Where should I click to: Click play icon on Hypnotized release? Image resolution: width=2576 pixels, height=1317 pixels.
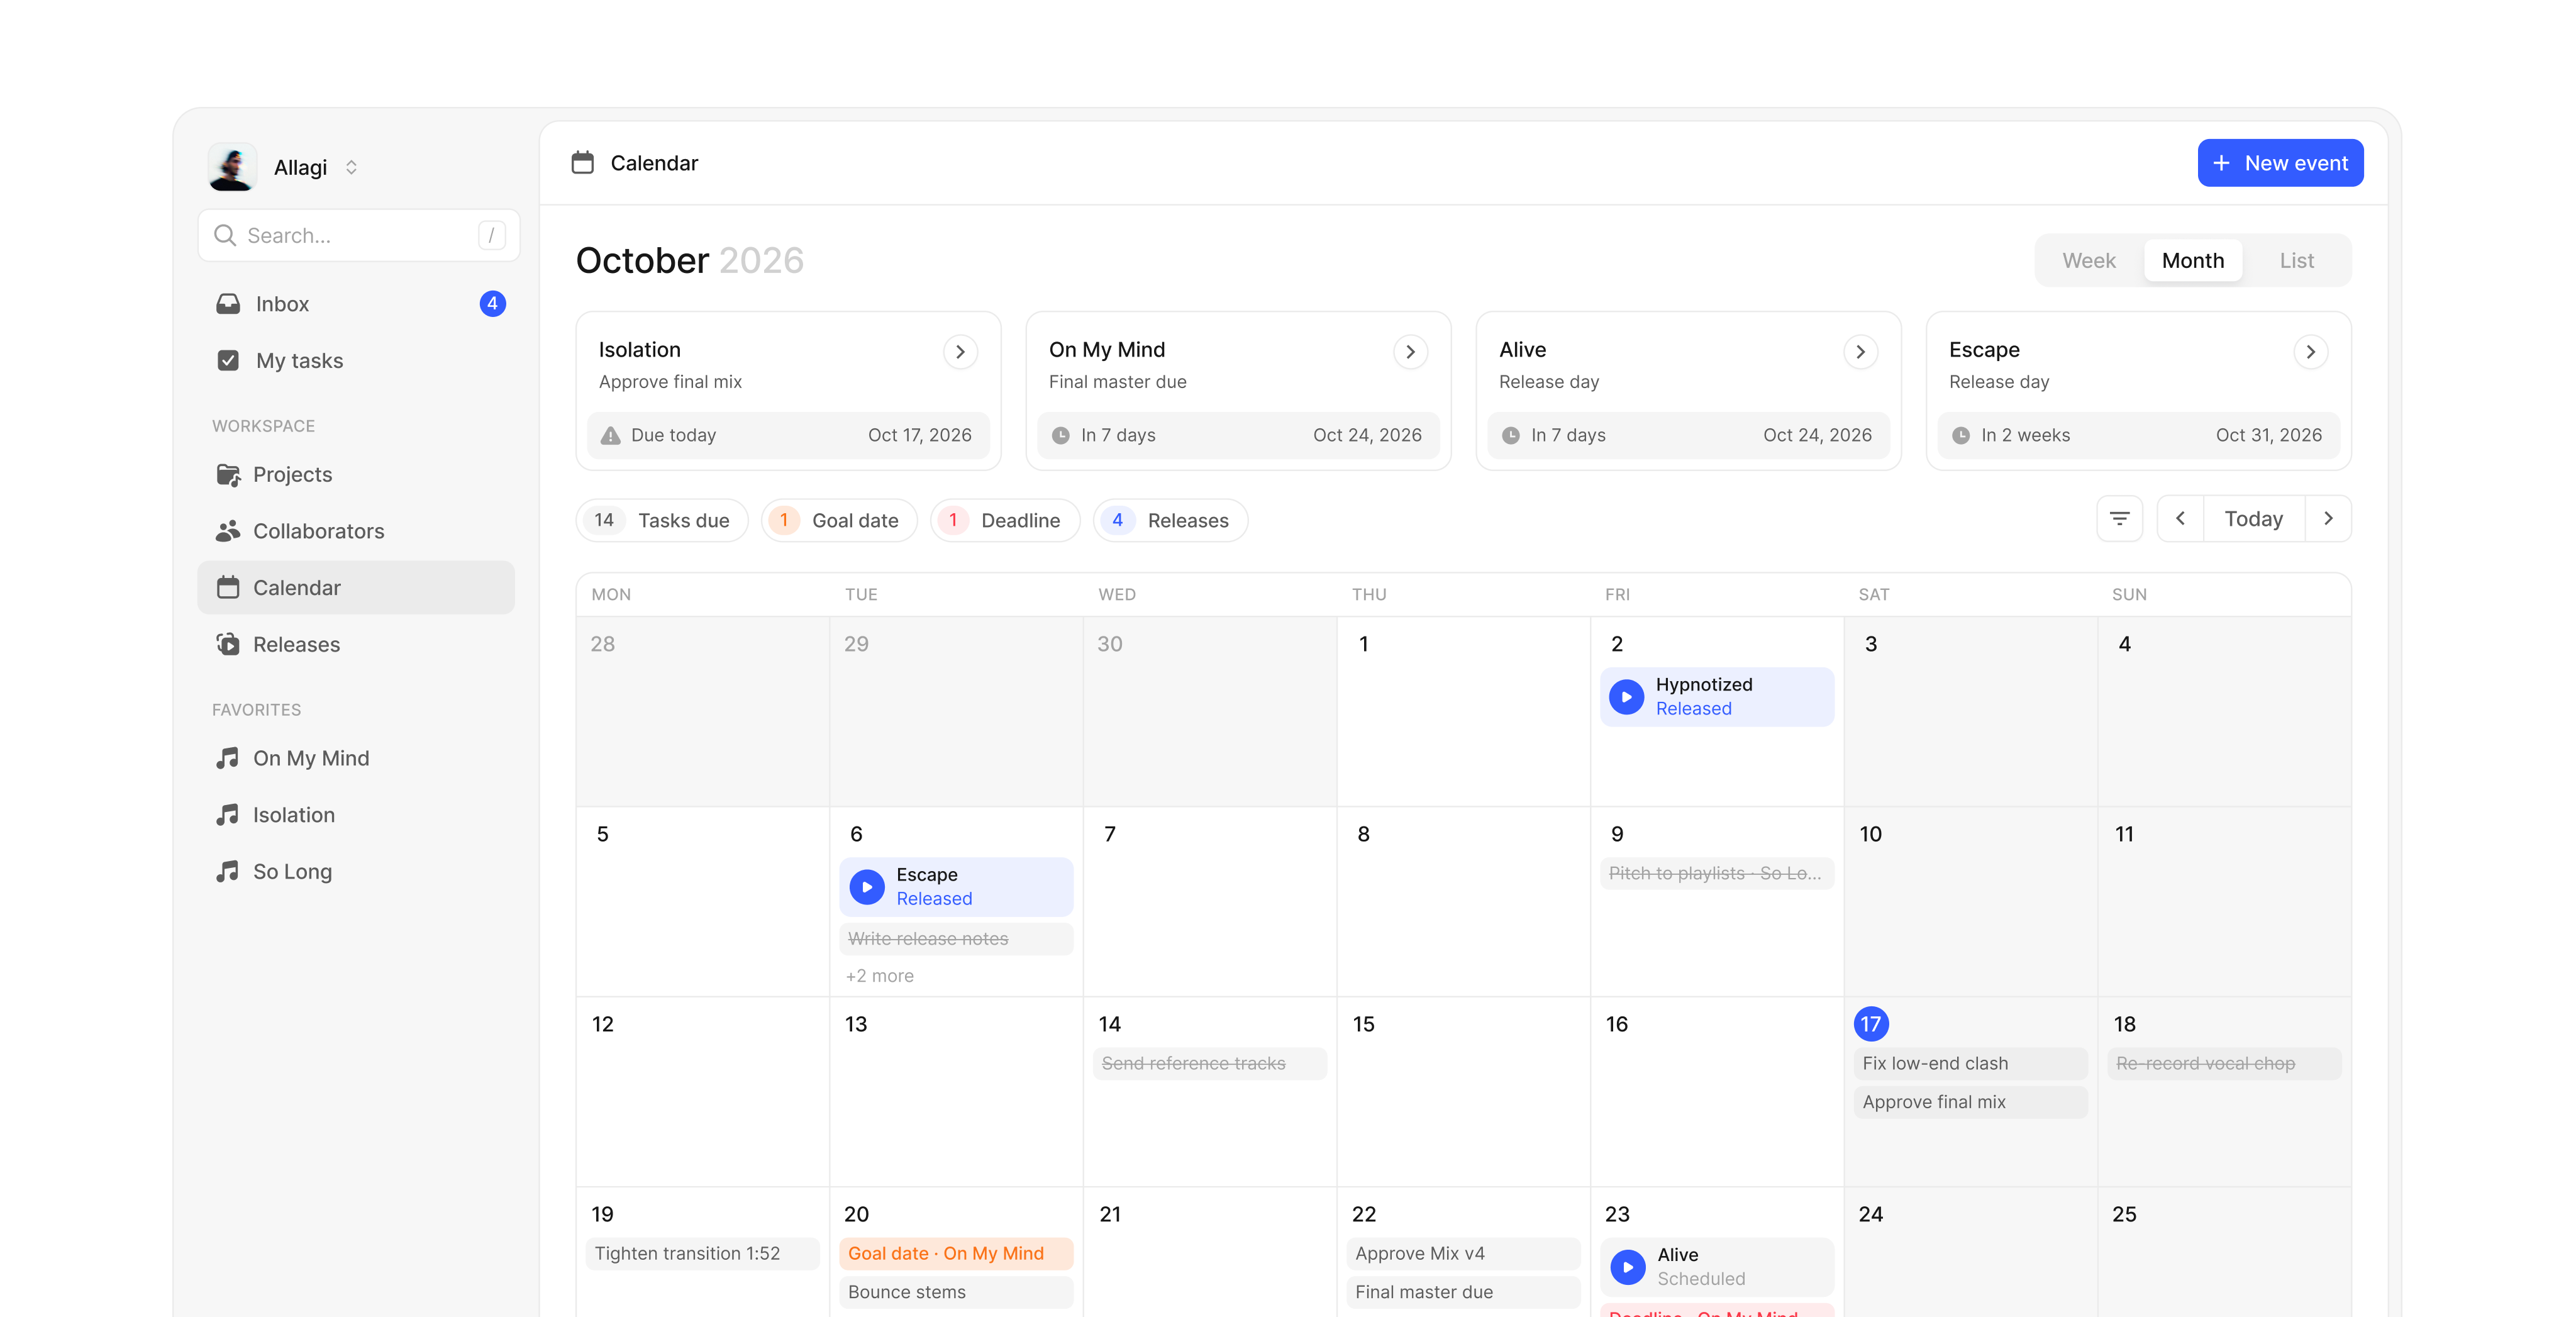1626,696
